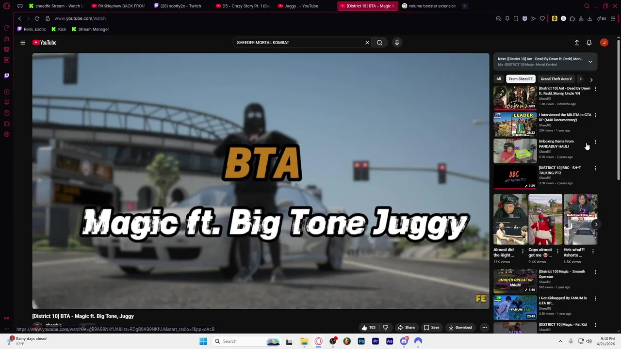Open the account avatar menu
621x349 pixels.
604,43
